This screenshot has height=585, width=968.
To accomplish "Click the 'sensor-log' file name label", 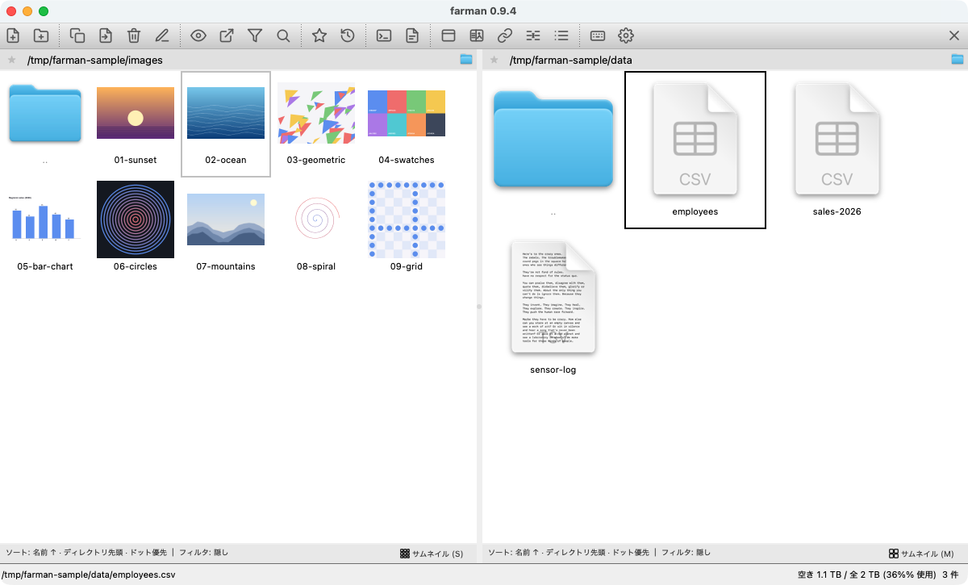I will pyautogui.click(x=553, y=370).
